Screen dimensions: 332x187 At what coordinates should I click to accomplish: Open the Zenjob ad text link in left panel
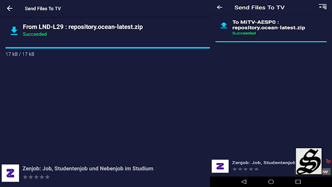[x=88, y=168]
